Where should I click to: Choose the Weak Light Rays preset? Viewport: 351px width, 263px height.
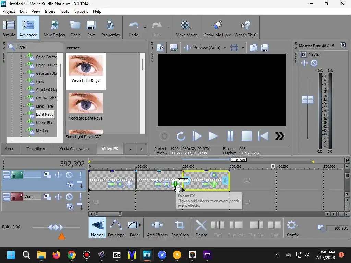coord(85,71)
